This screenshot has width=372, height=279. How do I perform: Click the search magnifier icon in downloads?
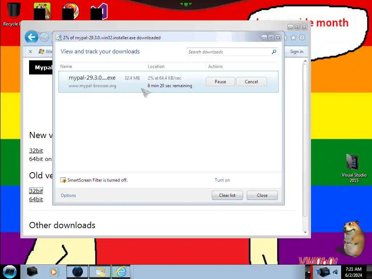(274, 52)
